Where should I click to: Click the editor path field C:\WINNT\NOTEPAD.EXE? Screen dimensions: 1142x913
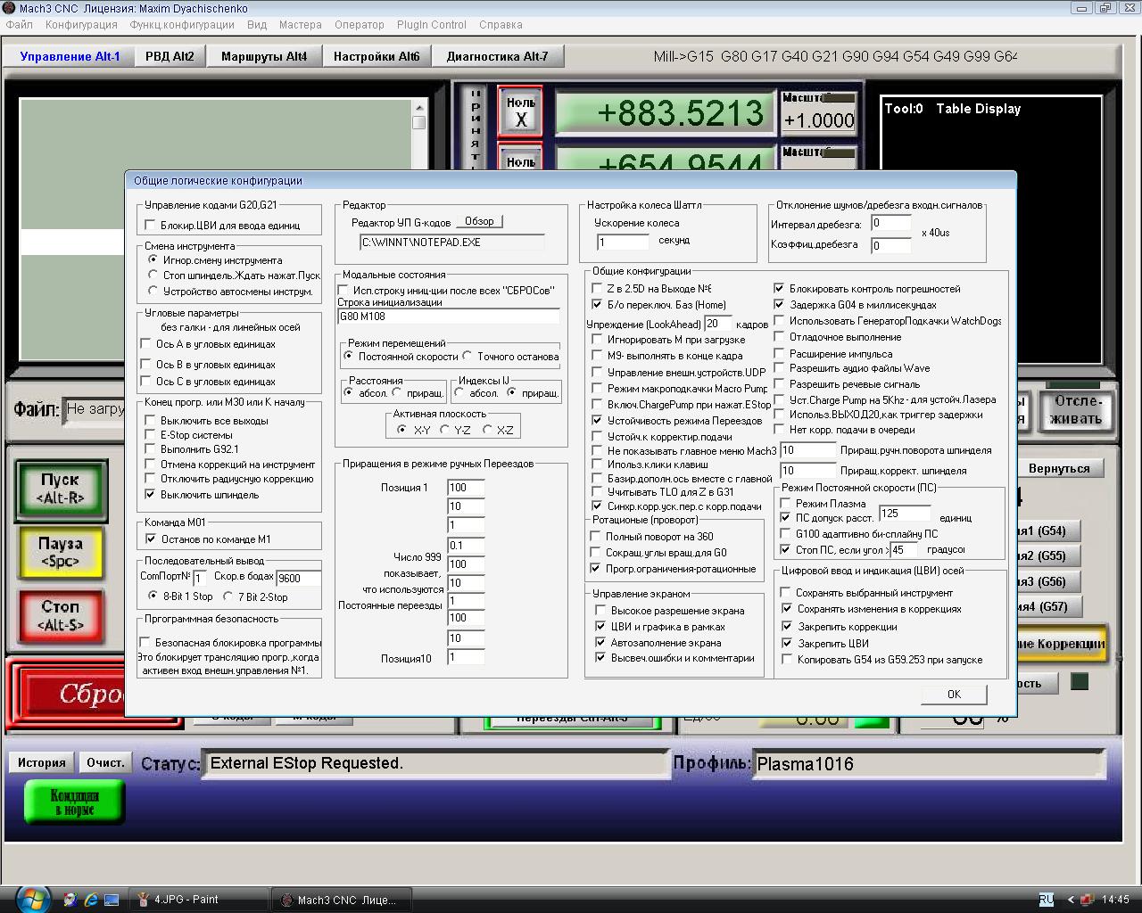point(451,243)
